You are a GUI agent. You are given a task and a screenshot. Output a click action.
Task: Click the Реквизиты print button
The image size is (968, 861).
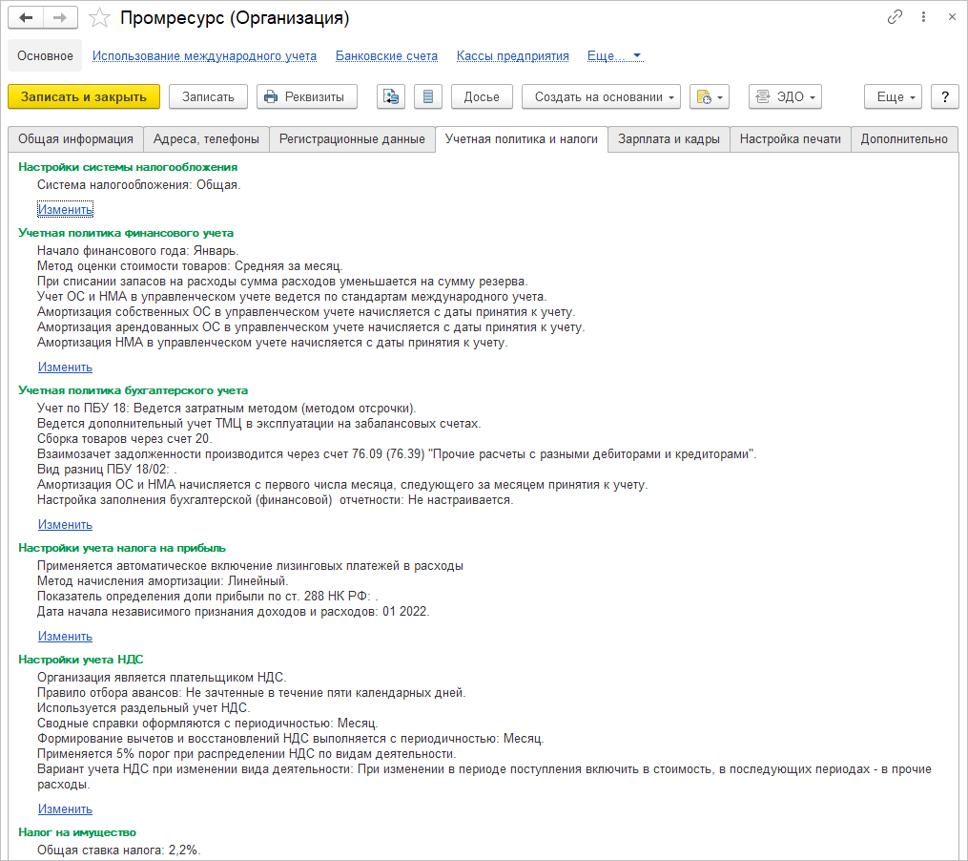[307, 96]
